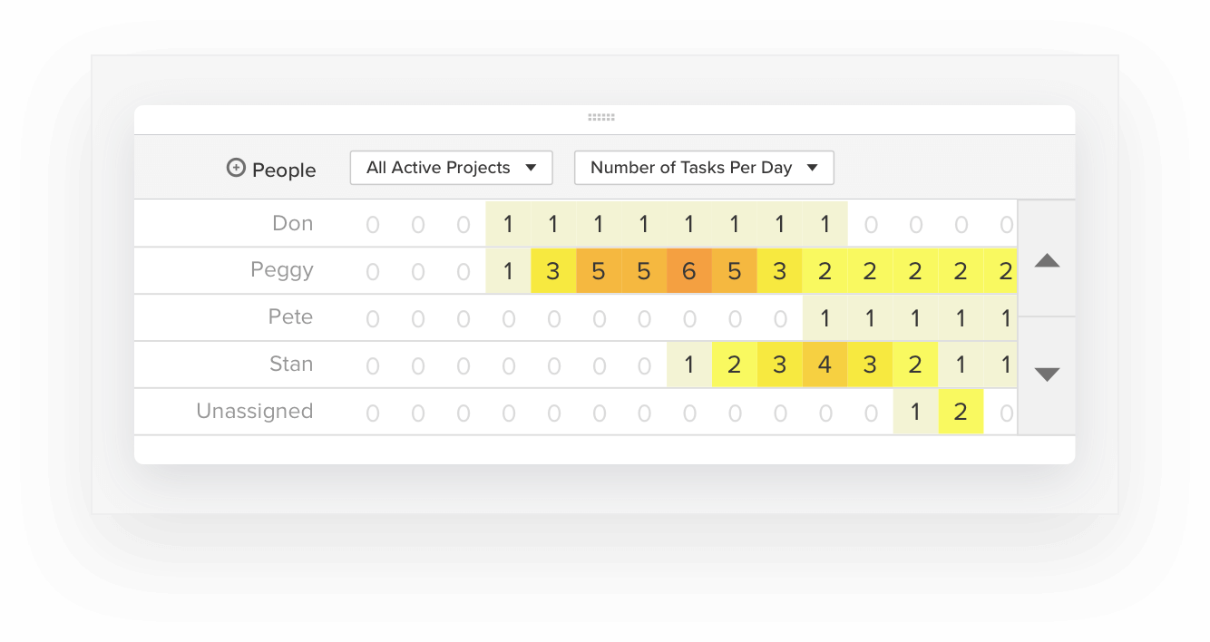Click the Unassigned cell showing 2 tasks
The width and height of the screenshot is (1210, 642).
click(961, 413)
